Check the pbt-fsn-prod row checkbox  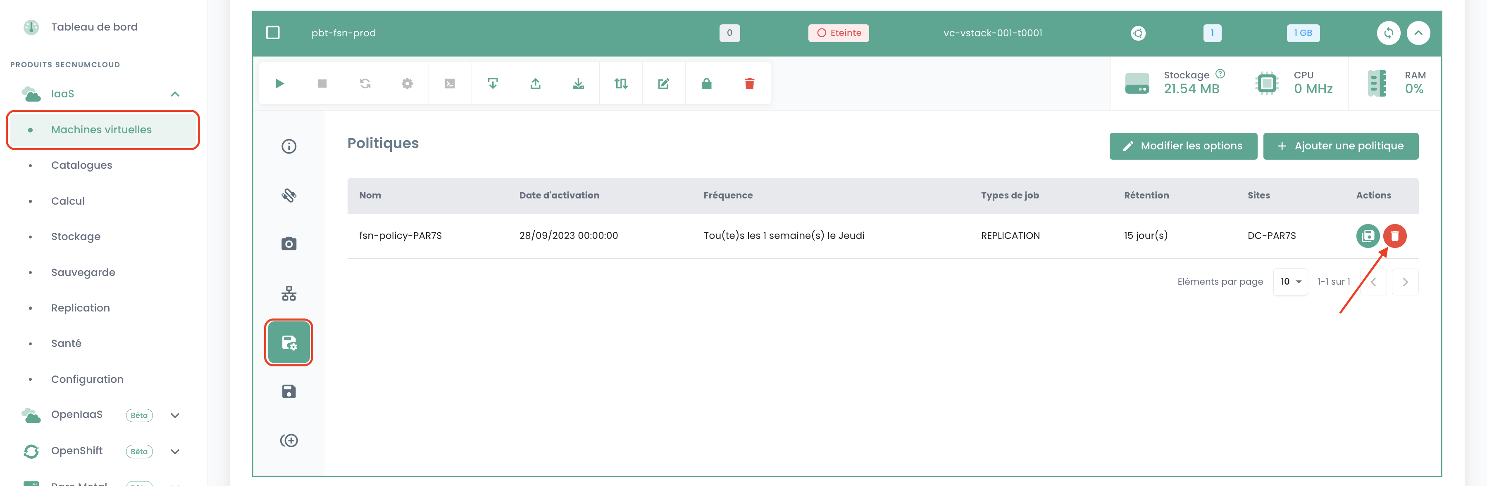tap(273, 33)
